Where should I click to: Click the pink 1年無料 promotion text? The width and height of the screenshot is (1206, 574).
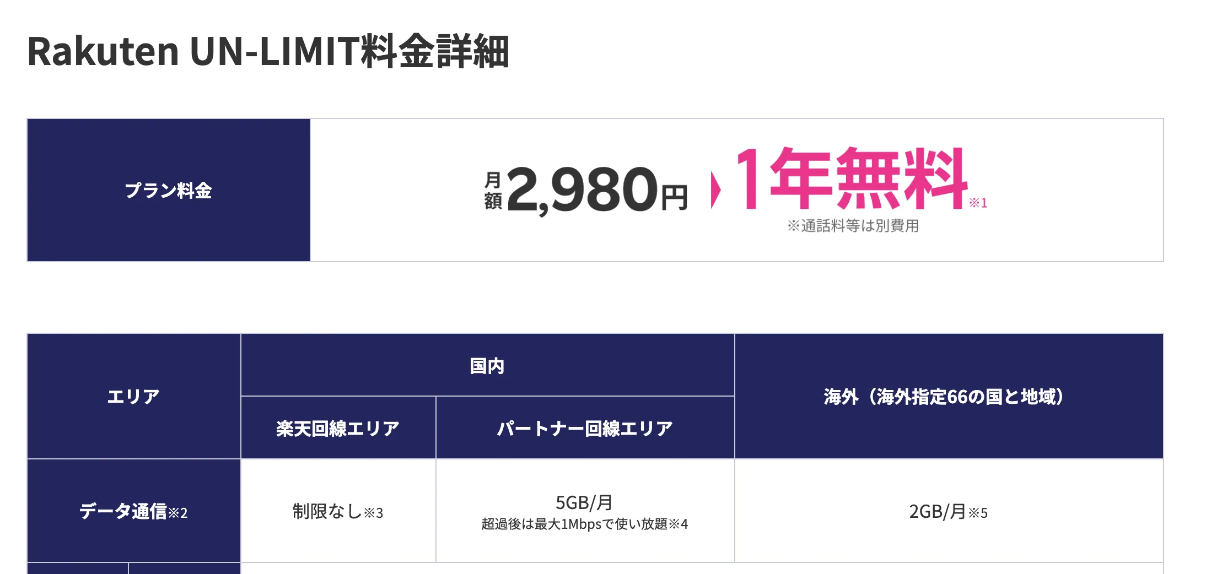[x=852, y=178]
